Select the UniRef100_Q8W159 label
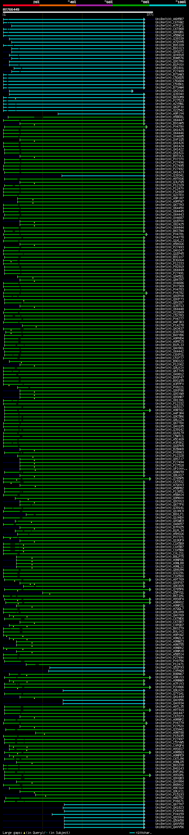 pos(170,472)
